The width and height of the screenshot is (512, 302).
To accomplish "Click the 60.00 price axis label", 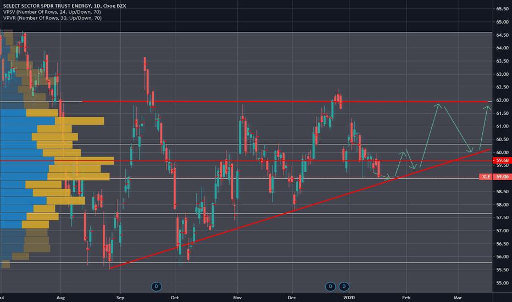I will (502, 153).
